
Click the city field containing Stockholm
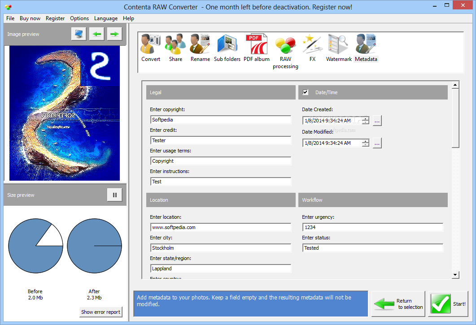click(x=221, y=248)
